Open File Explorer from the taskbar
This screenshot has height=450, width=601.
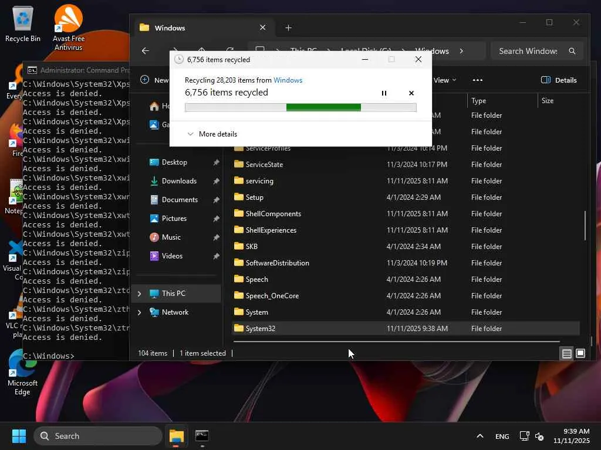click(x=177, y=436)
